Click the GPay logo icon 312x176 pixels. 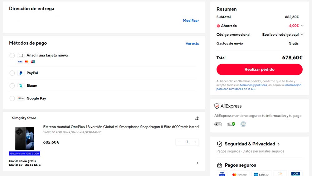pos(21,98)
